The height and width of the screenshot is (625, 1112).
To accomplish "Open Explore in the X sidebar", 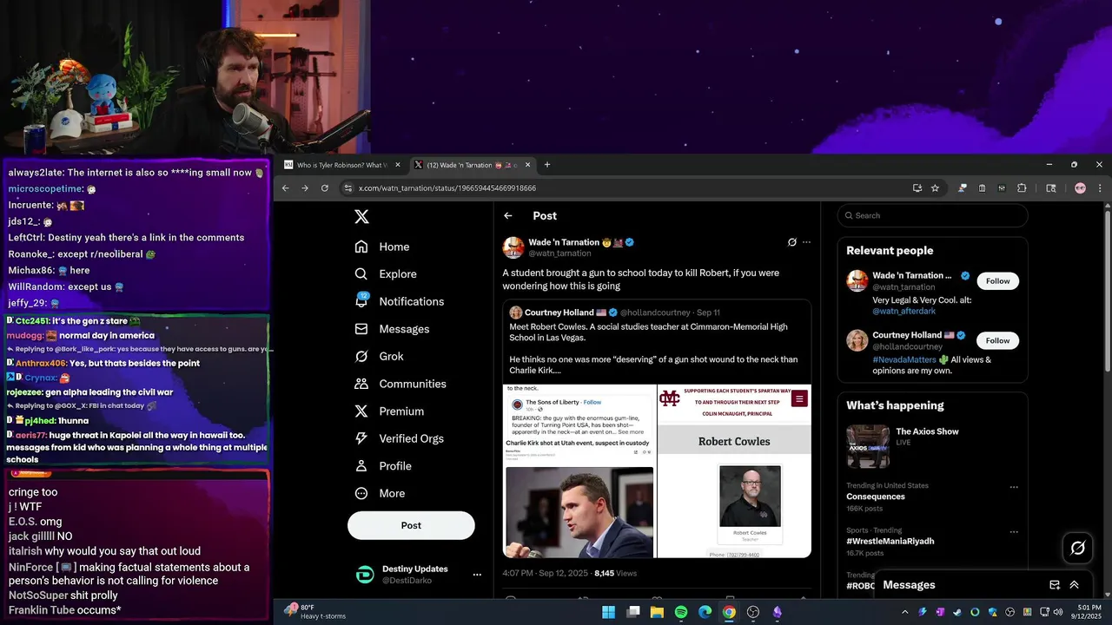I will click(386, 273).
